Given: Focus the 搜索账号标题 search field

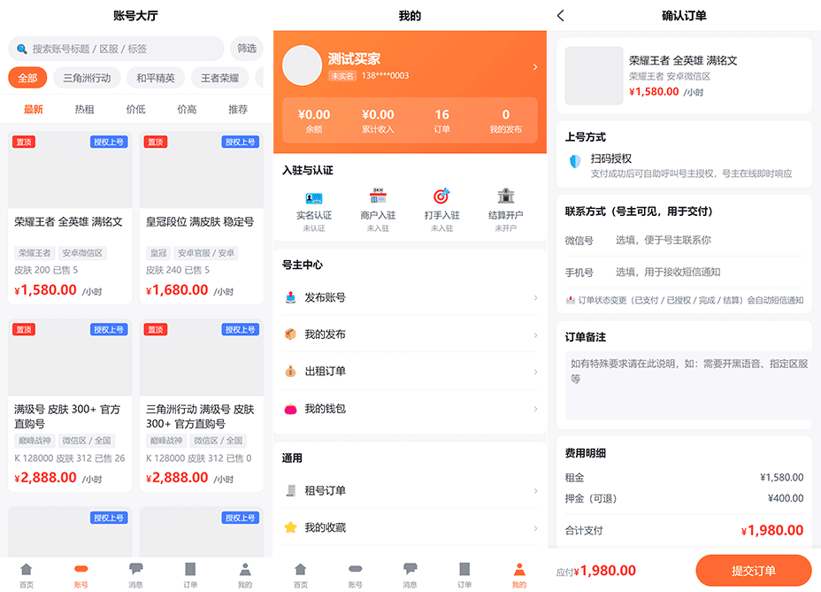Looking at the screenshot, I should [116, 49].
